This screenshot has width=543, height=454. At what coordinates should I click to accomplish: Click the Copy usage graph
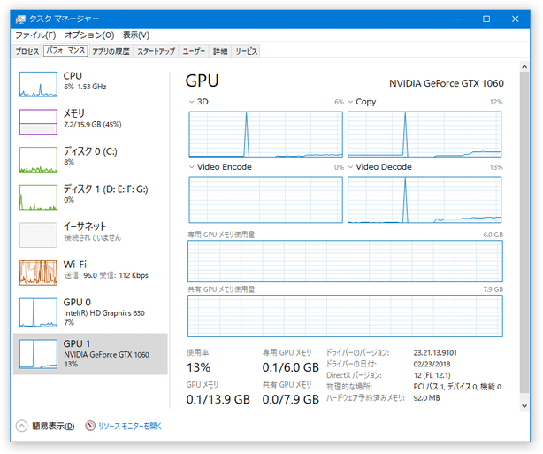click(x=424, y=135)
